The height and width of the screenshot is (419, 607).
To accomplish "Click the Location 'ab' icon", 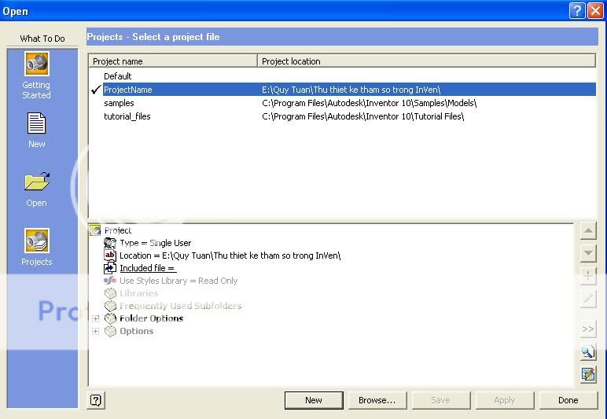I will [x=110, y=255].
